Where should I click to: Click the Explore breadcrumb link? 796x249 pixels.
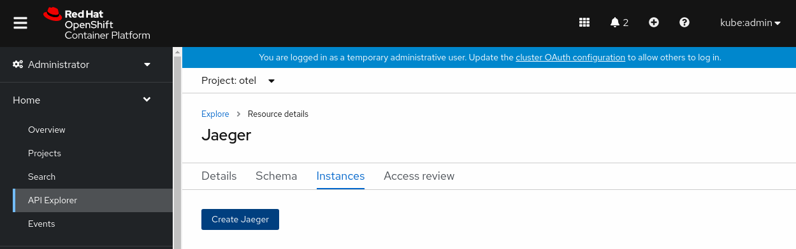tap(215, 114)
